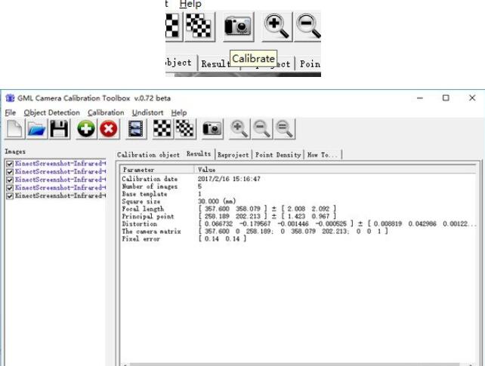Click the Value column header
This screenshot has height=366, width=485.
coord(335,170)
